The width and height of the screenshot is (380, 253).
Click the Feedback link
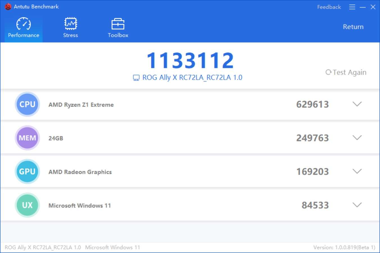point(329,7)
